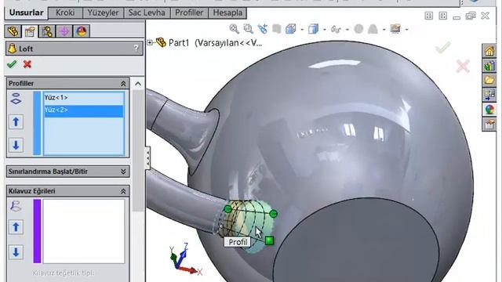Cancel loft via viewport confirmation X
Screen dimensions: 502x282
click(x=463, y=67)
